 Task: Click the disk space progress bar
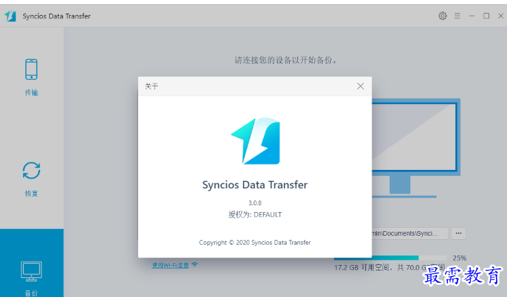(x=390, y=258)
